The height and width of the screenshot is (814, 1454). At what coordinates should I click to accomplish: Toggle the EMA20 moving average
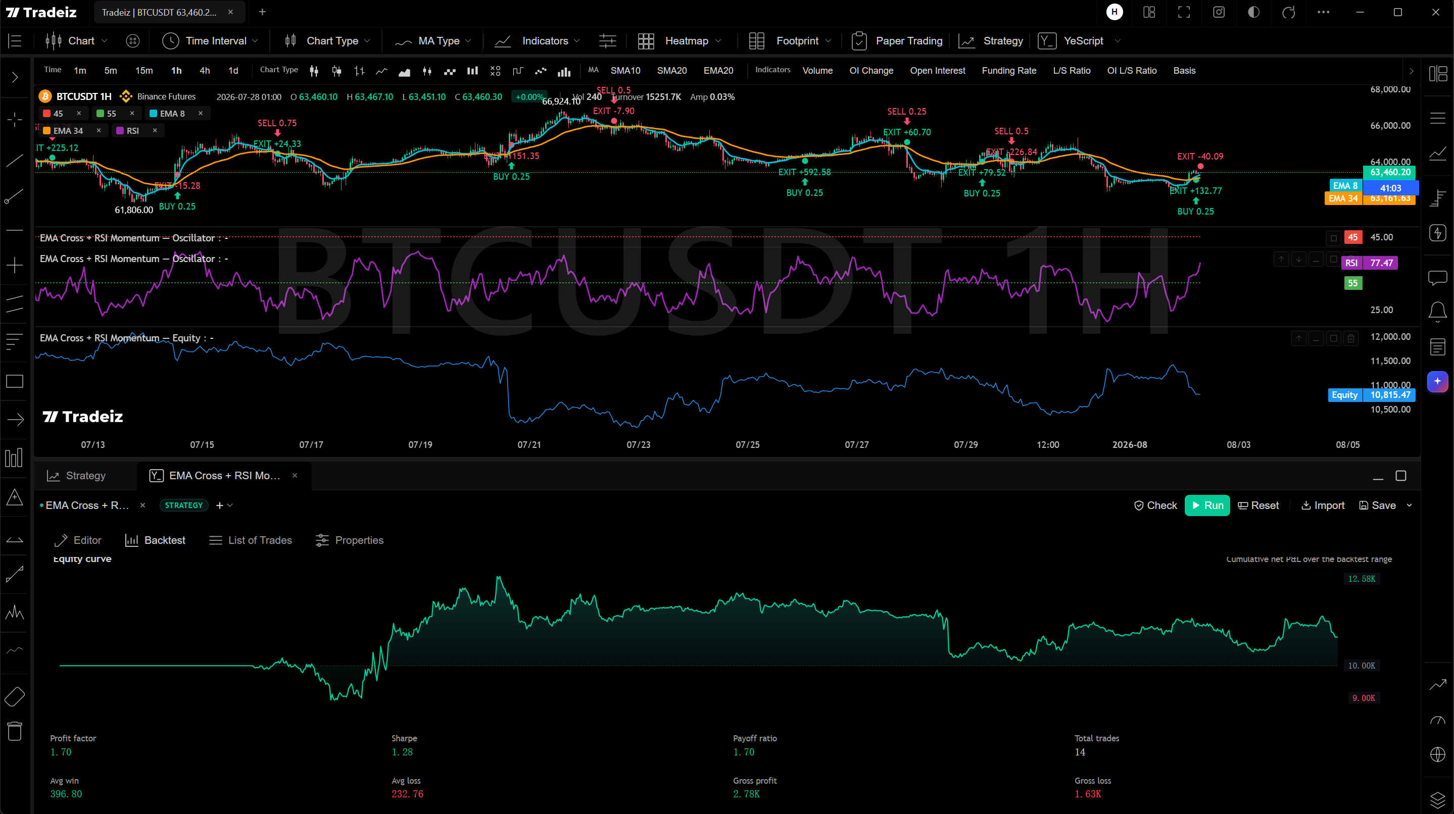718,71
